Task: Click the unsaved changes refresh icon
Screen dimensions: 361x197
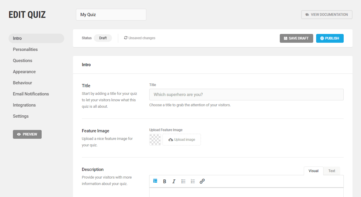Action: point(126,38)
